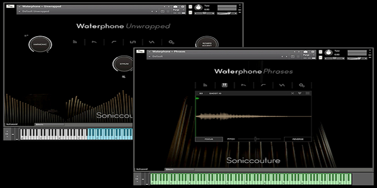This screenshot has width=377, height=188.
Task: Click the Soniccouture logo in Phrases header
Action: click(140, 52)
